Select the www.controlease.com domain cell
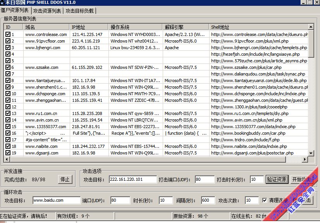The image size is (320, 223). tap(46, 34)
